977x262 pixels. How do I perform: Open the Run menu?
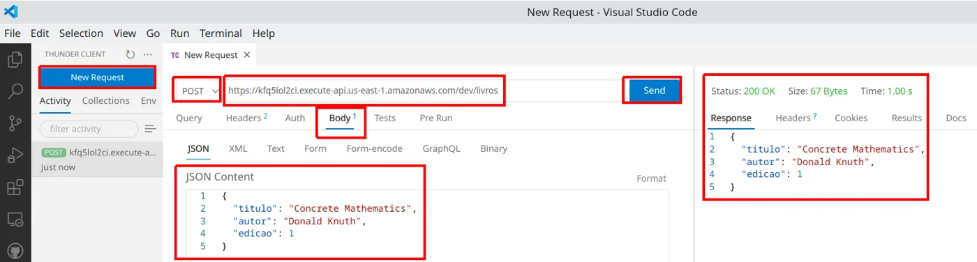pos(179,33)
